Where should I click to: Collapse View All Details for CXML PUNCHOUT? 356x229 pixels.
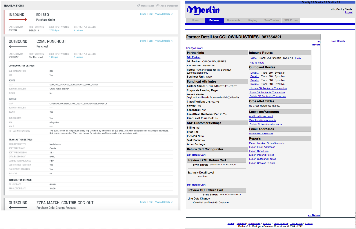point(164,41)
